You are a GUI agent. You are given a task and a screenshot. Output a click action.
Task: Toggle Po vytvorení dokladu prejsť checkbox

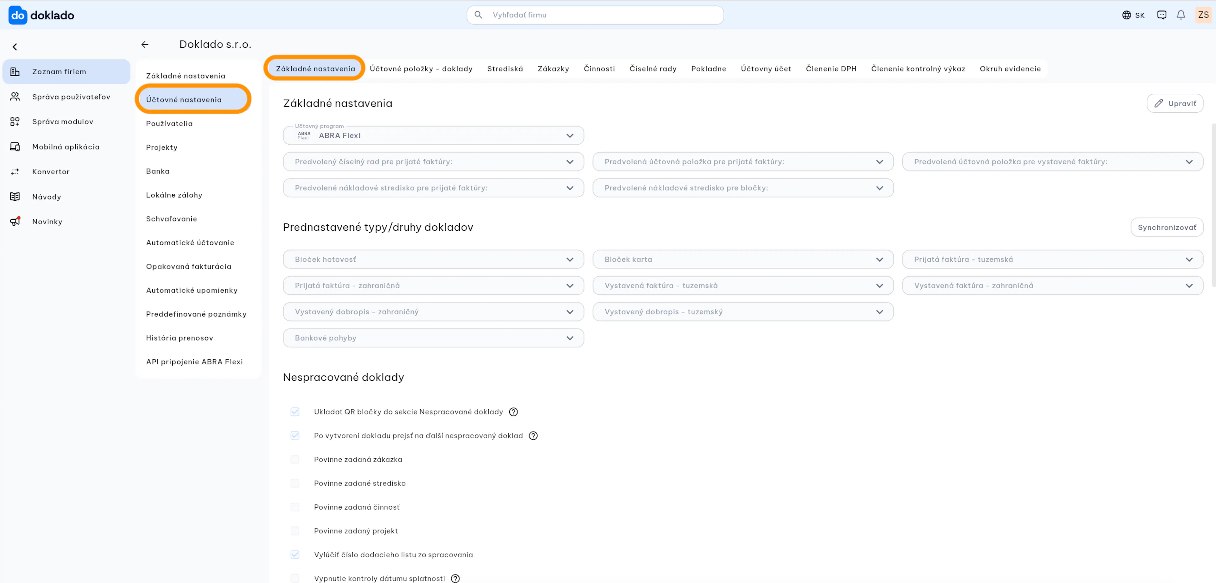[295, 436]
